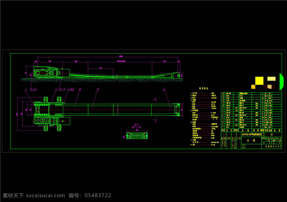This screenshot has width=287, height=202.
Task: Click part callout number 5
Action: [56, 90]
